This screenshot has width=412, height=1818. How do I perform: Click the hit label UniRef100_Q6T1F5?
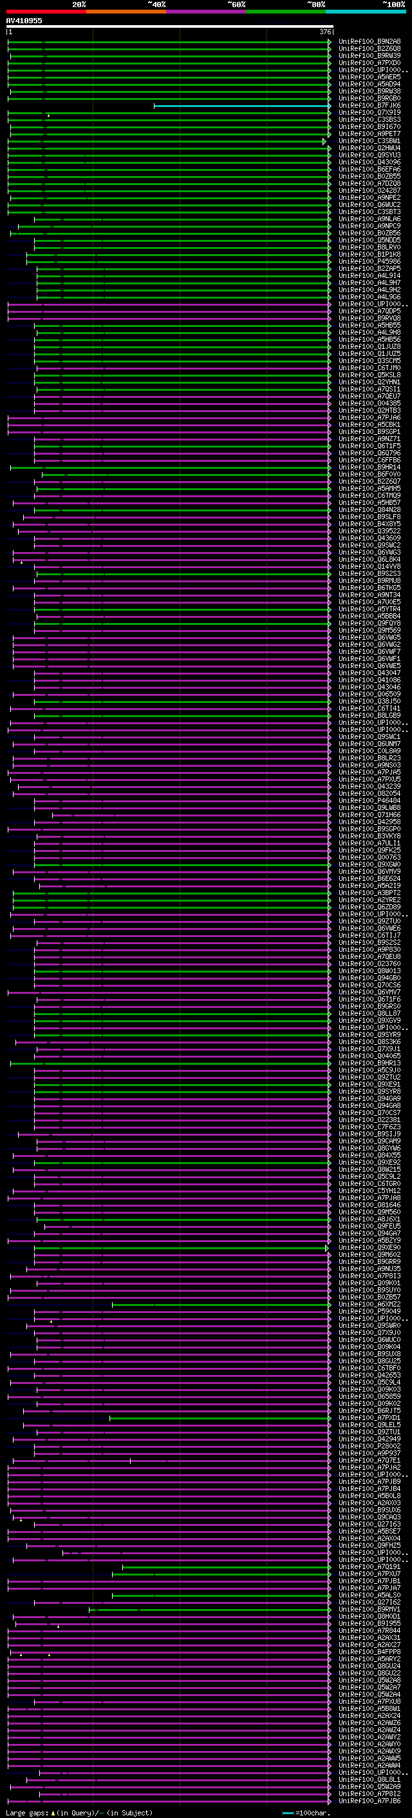[x=370, y=446]
